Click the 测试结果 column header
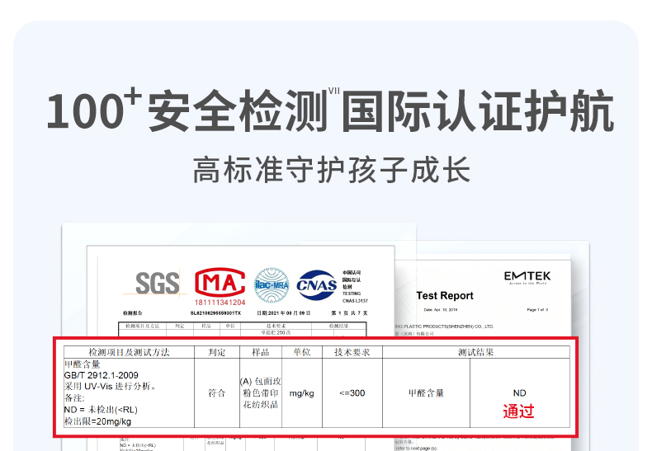 point(475,352)
